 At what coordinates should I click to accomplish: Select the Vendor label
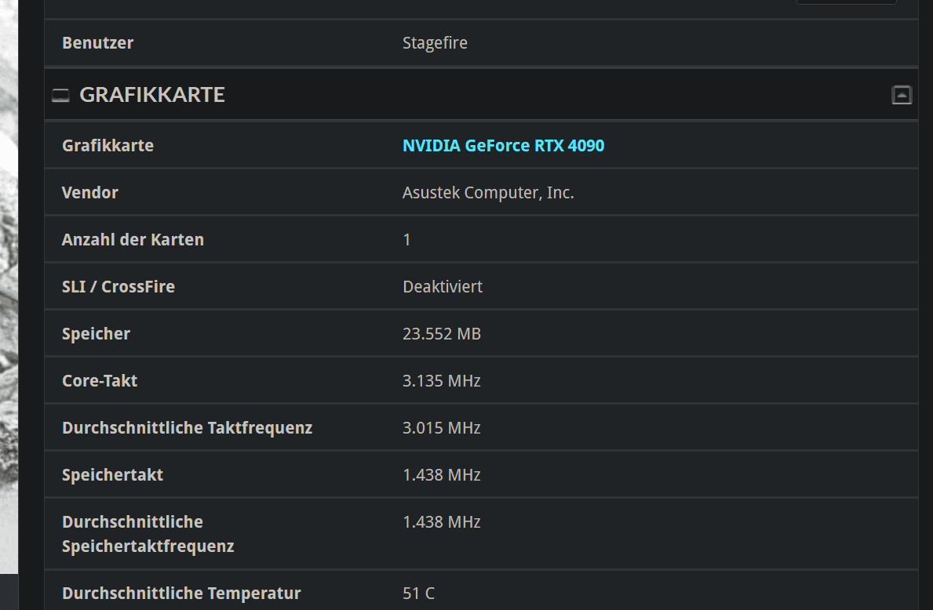90,193
